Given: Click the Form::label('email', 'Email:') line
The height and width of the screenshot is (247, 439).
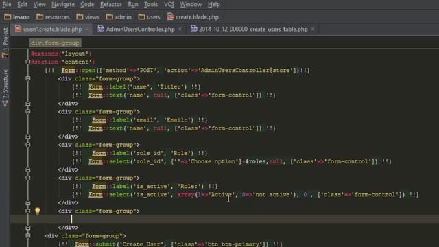Looking at the screenshot, I should [140, 120].
